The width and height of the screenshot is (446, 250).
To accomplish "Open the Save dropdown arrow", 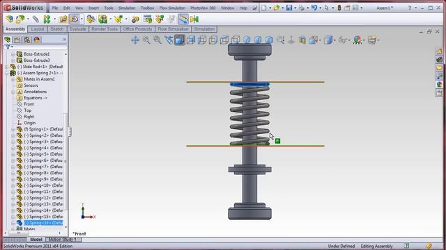I will coord(295,8).
